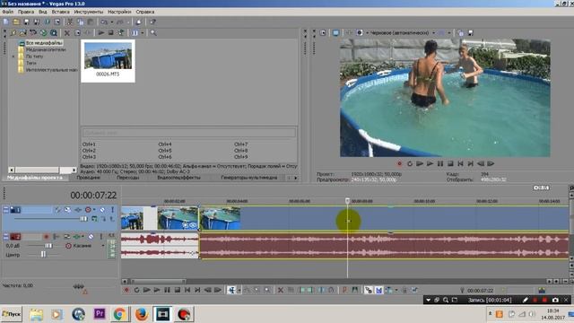This screenshot has height=323, width=574.
Task: Click the timeline Record button
Action: click(126, 290)
